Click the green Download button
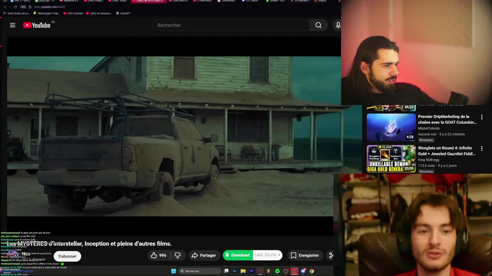This screenshot has width=492, height=276. (x=238, y=255)
